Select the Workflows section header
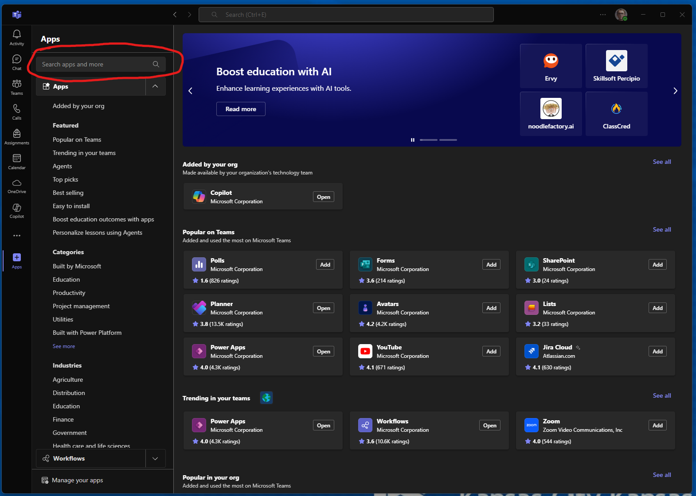 [x=91, y=458]
